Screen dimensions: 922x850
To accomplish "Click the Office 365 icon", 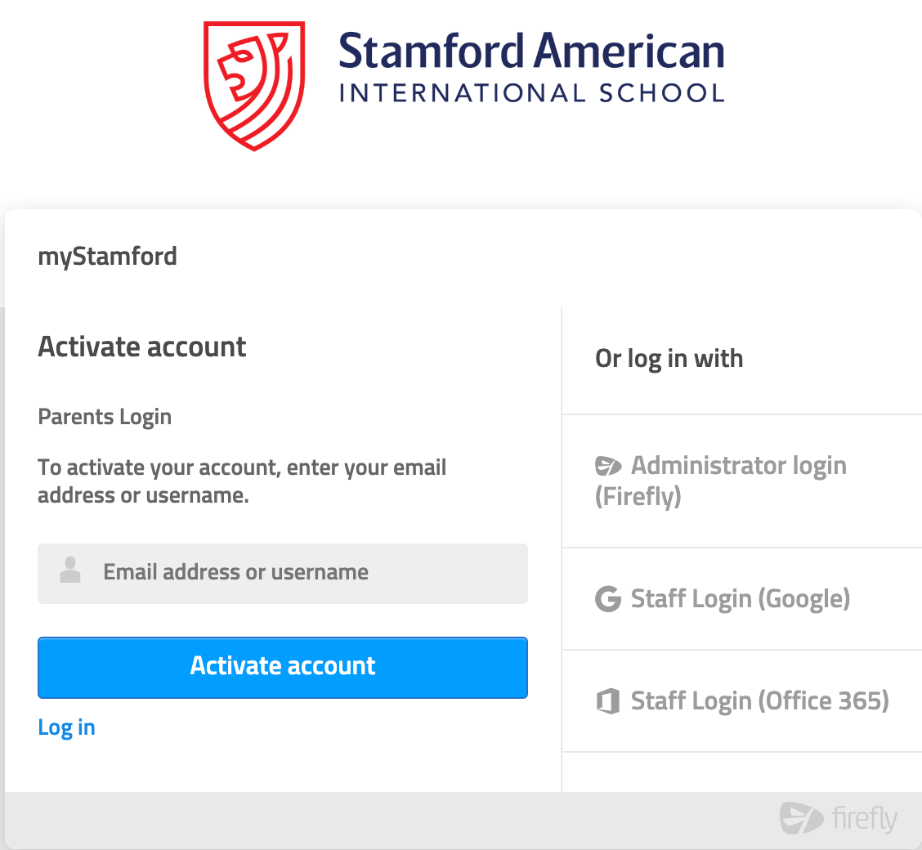I will click(608, 701).
